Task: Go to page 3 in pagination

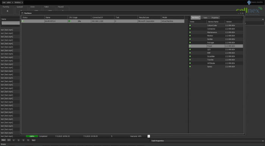Action: pyautogui.click(x=19, y=140)
